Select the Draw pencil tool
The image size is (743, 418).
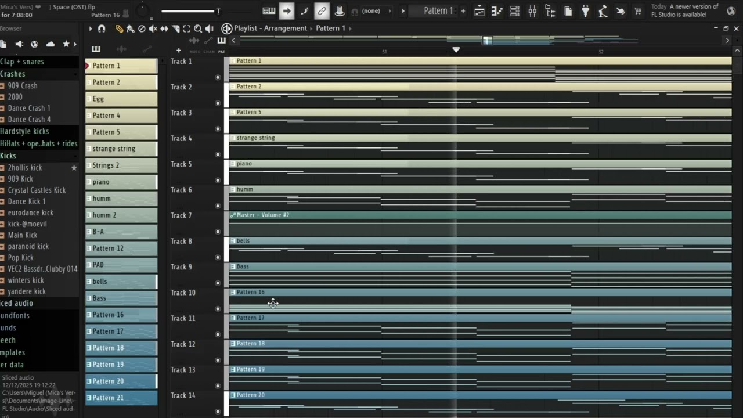click(119, 28)
